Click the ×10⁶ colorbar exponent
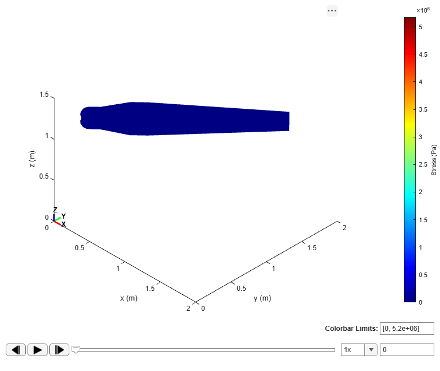The height and width of the screenshot is (371, 440). tap(423, 10)
